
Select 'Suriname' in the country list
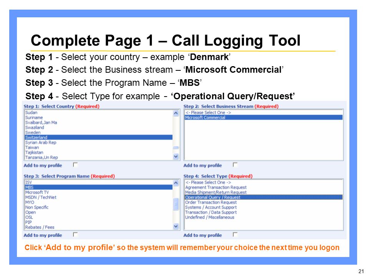click(x=99, y=118)
